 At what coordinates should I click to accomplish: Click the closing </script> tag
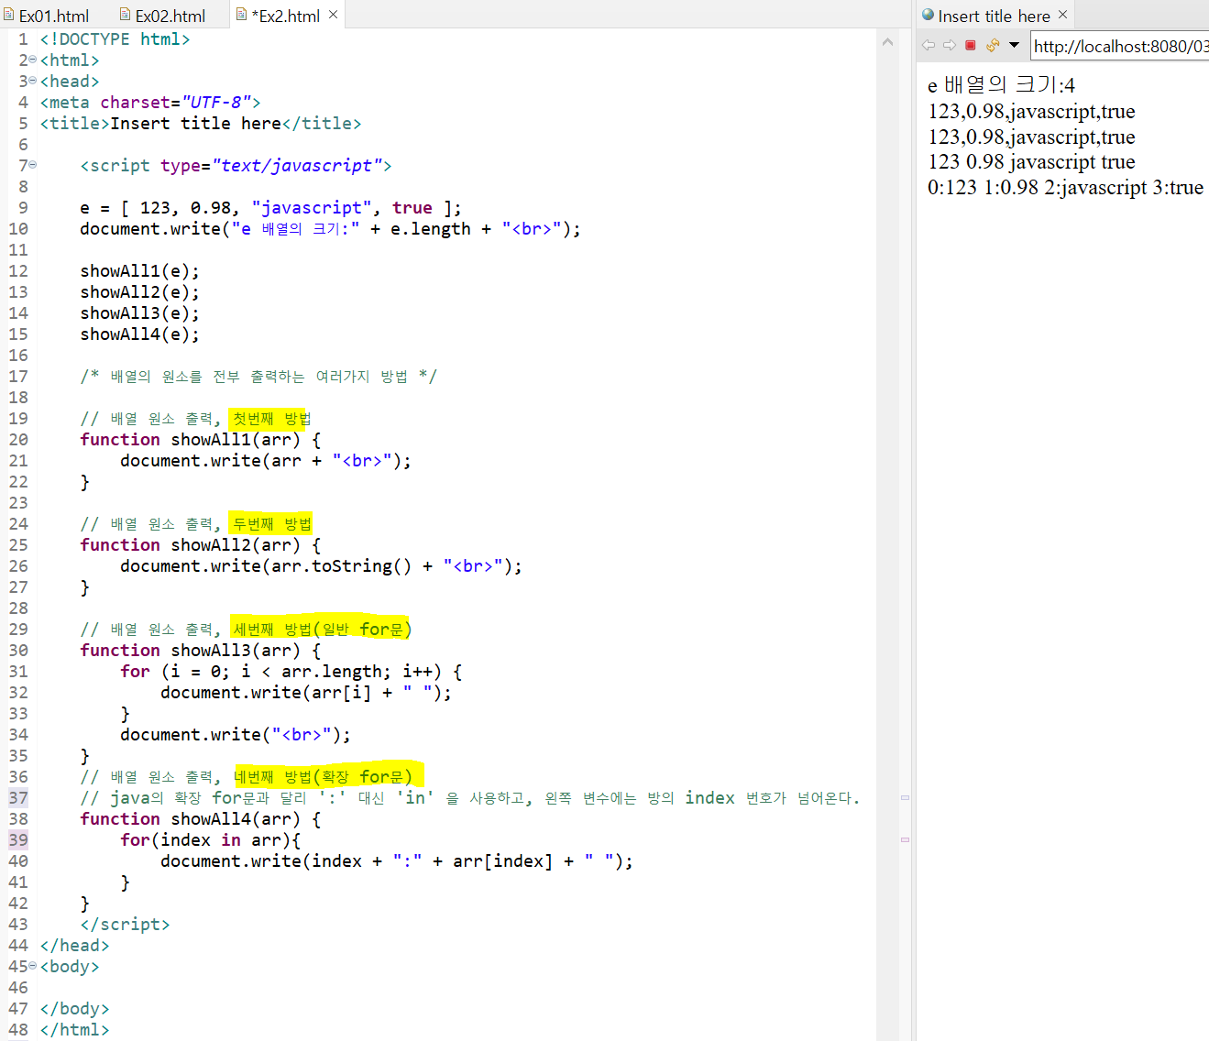[125, 925]
